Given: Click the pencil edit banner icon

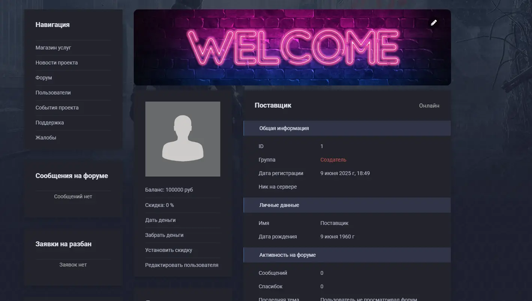Looking at the screenshot, I should click(433, 22).
